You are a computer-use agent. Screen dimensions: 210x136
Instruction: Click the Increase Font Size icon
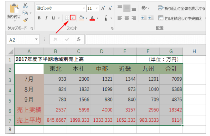pos(103,8)
